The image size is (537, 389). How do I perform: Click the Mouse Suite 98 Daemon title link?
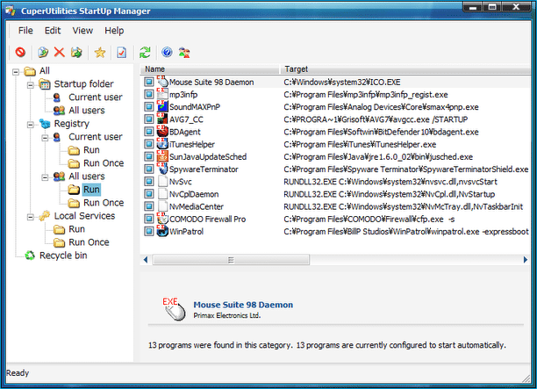(243, 305)
